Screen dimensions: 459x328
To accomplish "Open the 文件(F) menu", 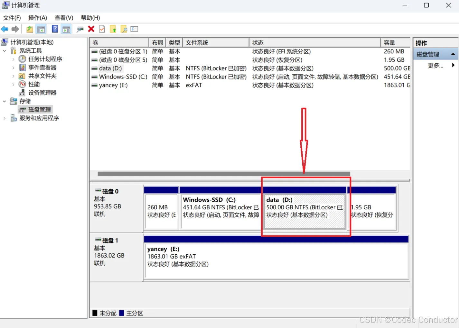I will tap(12, 18).
